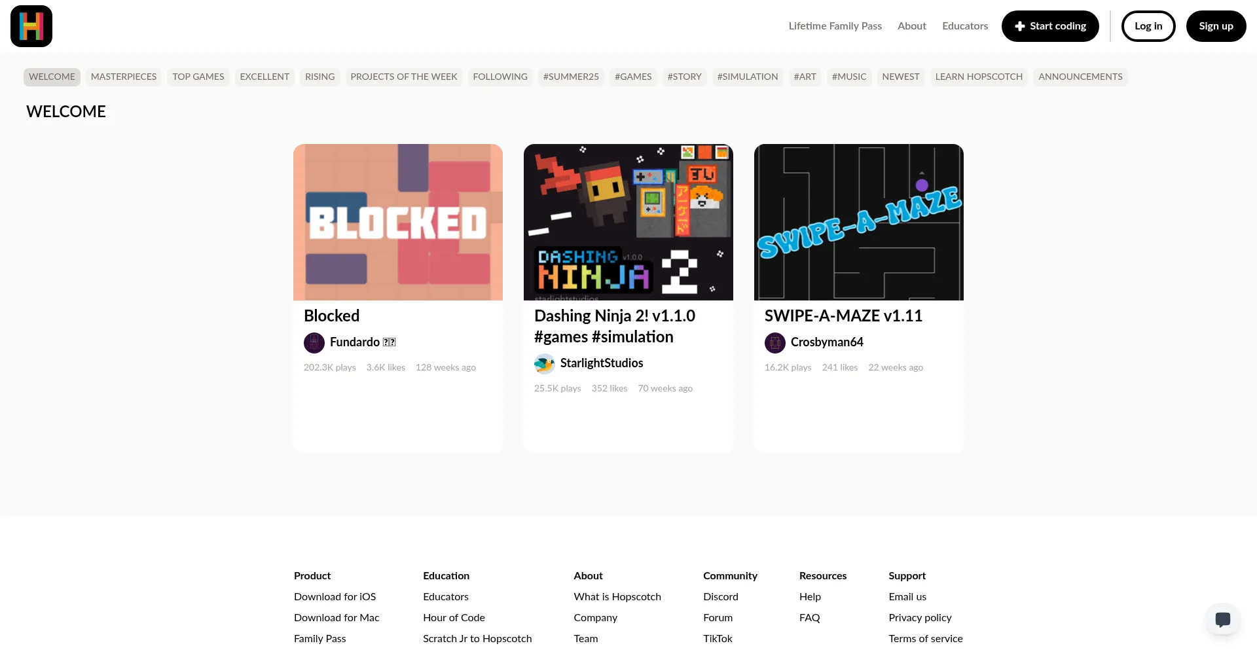Viewport: 1257px width, 650px height.
Task: Click '22 weeks ago' text
Action: point(896,368)
